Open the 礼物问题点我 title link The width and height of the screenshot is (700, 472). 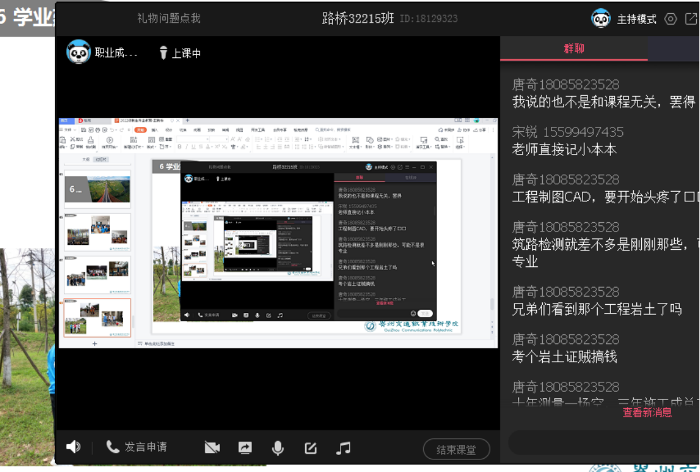(x=169, y=18)
